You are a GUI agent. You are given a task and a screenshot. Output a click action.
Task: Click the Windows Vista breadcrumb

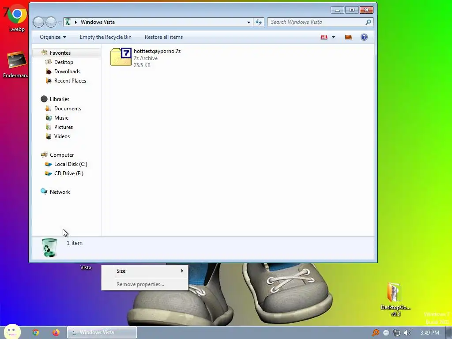click(x=98, y=22)
